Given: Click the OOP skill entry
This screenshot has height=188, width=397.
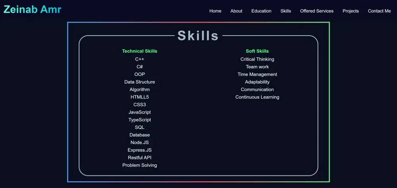Looking at the screenshot, I should pyautogui.click(x=139, y=74).
